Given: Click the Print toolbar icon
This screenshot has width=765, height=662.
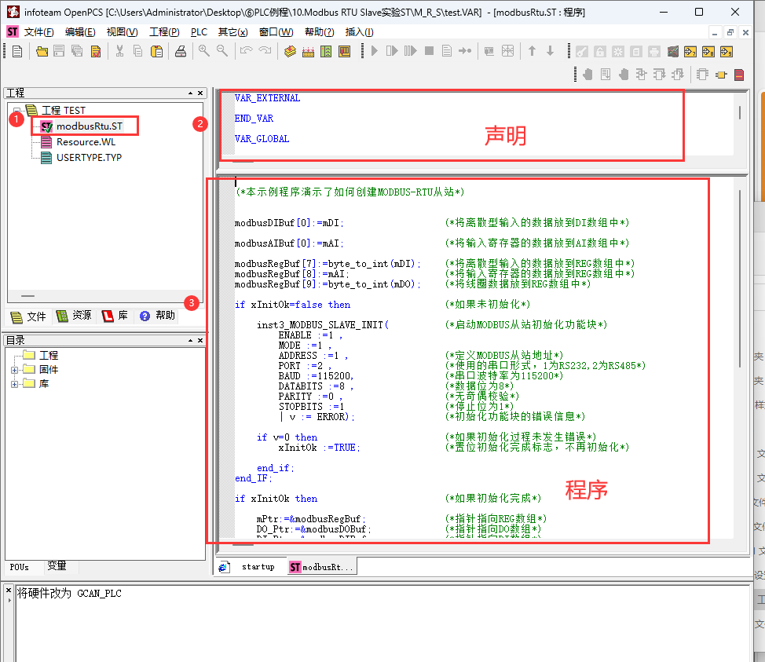Looking at the screenshot, I should tap(180, 51).
